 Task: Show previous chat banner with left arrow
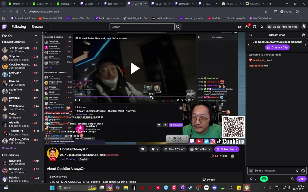248,45
